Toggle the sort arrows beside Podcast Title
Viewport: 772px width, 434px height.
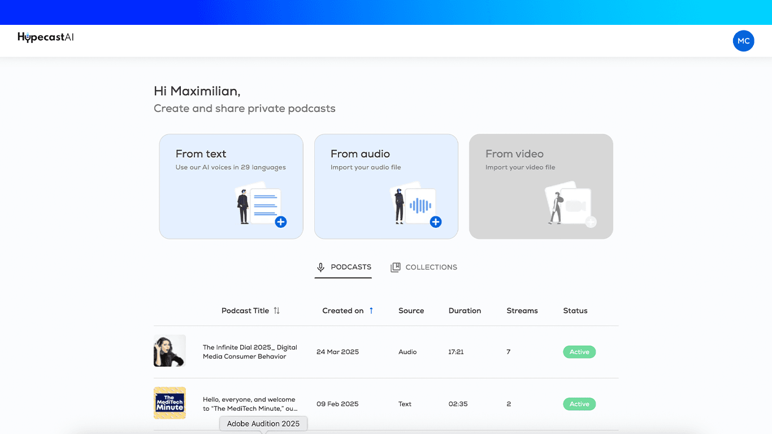pos(277,310)
